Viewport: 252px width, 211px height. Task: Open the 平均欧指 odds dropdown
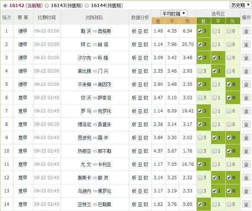174,14
